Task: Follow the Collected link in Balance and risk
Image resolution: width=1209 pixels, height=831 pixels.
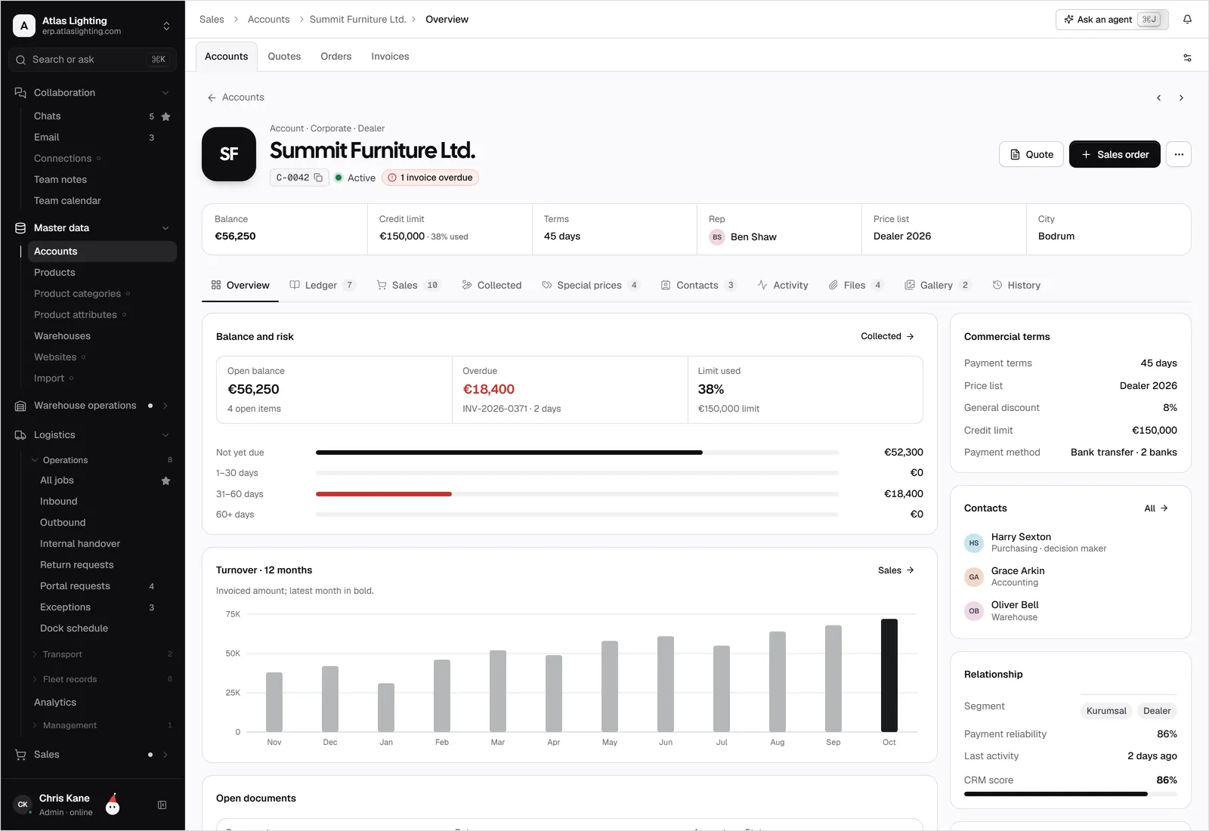Action: click(x=888, y=336)
